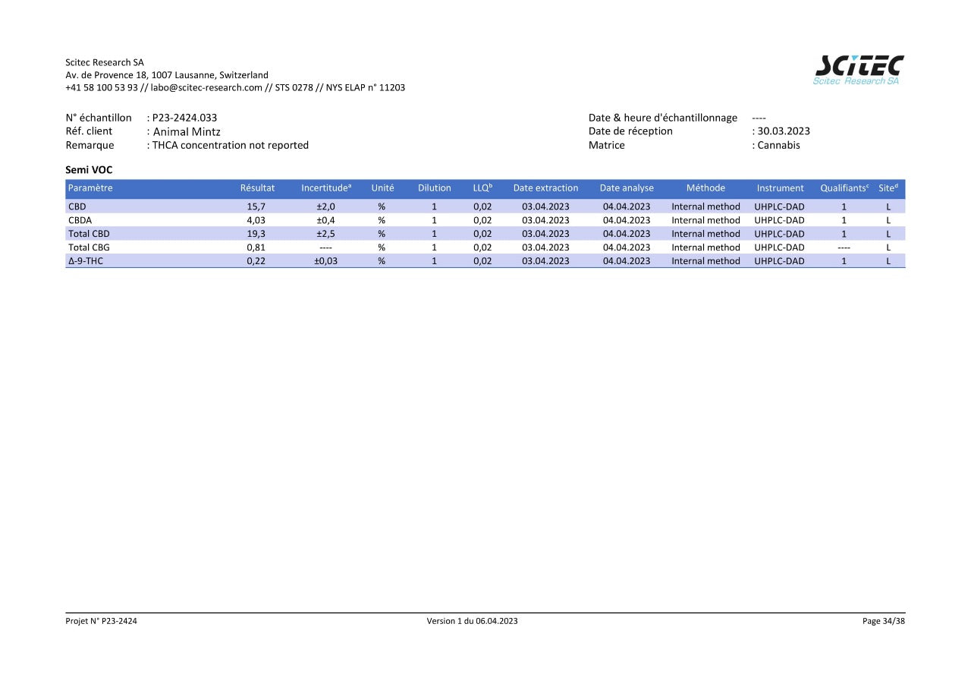Screen dimensions: 971x687
Task: Select the Instrument column header
Action: tap(780, 188)
